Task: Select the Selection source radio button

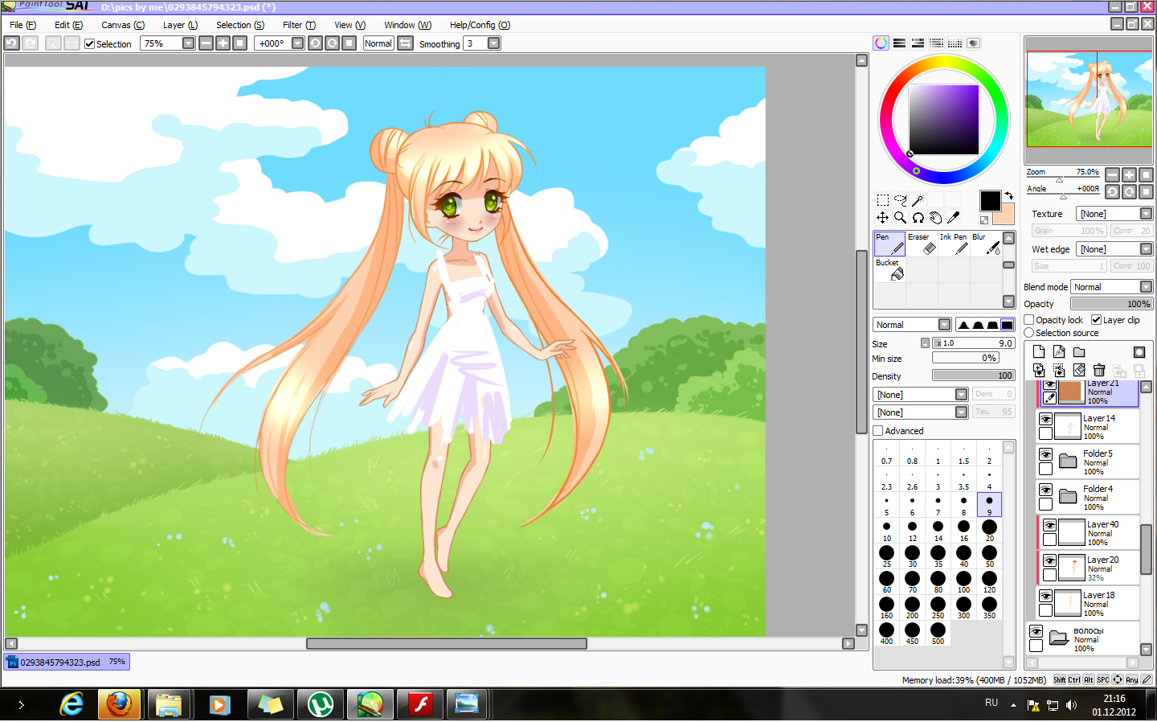Action: pyautogui.click(x=1029, y=333)
